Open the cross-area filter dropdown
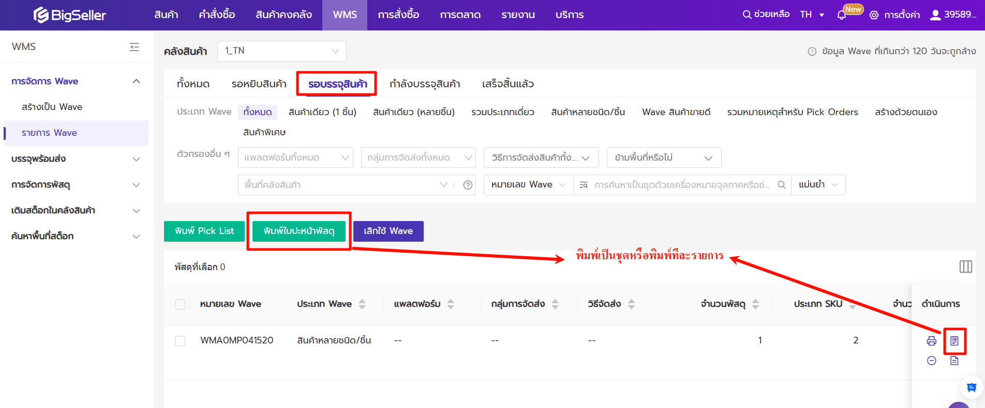The image size is (985, 408). [664, 158]
